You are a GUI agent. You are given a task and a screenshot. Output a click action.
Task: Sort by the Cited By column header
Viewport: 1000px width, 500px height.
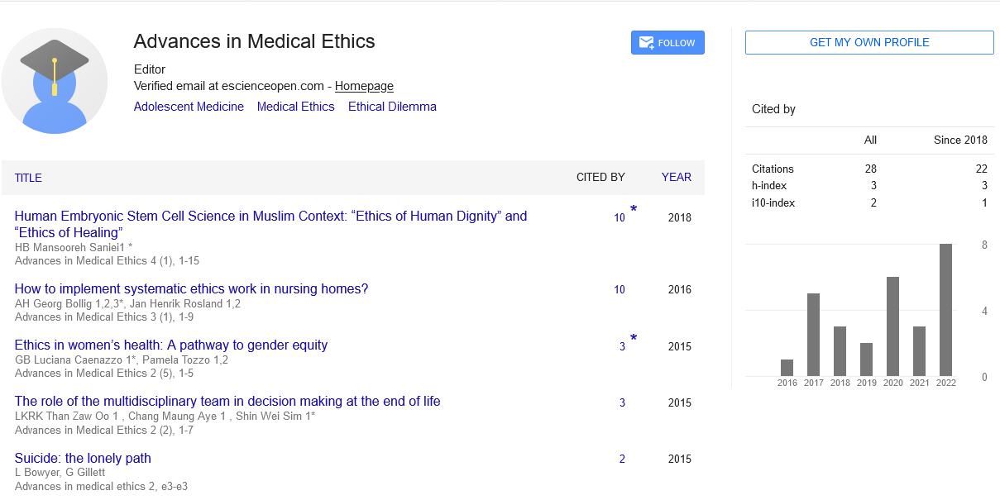(x=600, y=177)
